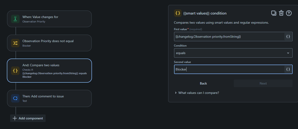Open the Condition equals dropdown
The width and height of the screenshot is (298, 129).
pyautogui.click(x=233, y=53)
